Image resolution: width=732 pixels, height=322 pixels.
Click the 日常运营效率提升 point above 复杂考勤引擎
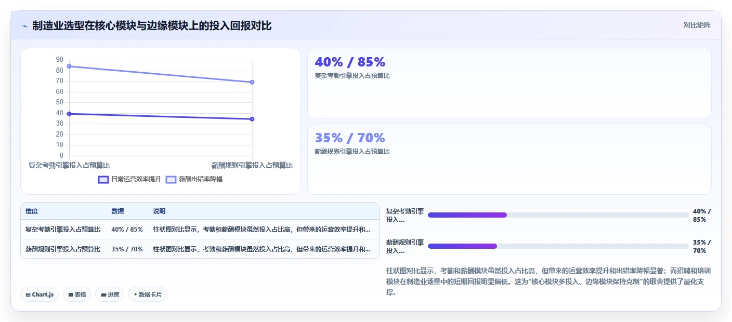tap(69, 114)
